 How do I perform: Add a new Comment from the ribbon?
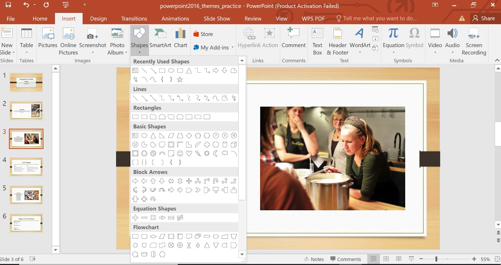tap(294, 38)
